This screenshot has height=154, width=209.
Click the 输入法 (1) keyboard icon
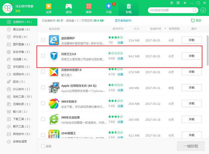pos(9,112)
